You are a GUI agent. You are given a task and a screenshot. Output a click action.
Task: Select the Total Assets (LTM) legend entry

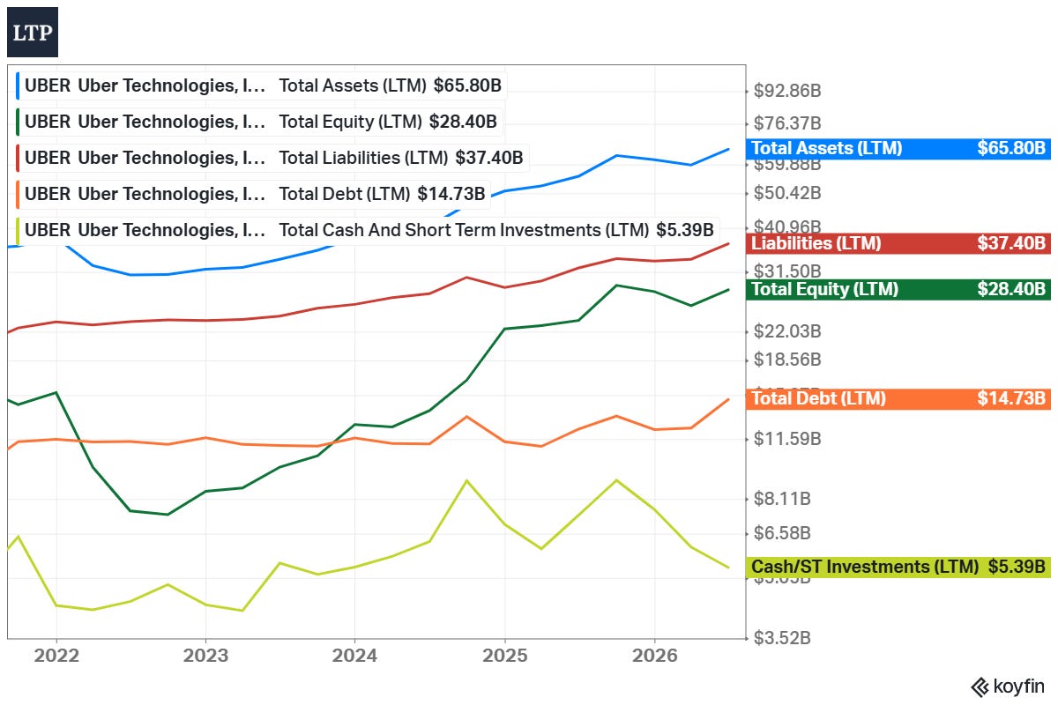(x=263, y=85)
